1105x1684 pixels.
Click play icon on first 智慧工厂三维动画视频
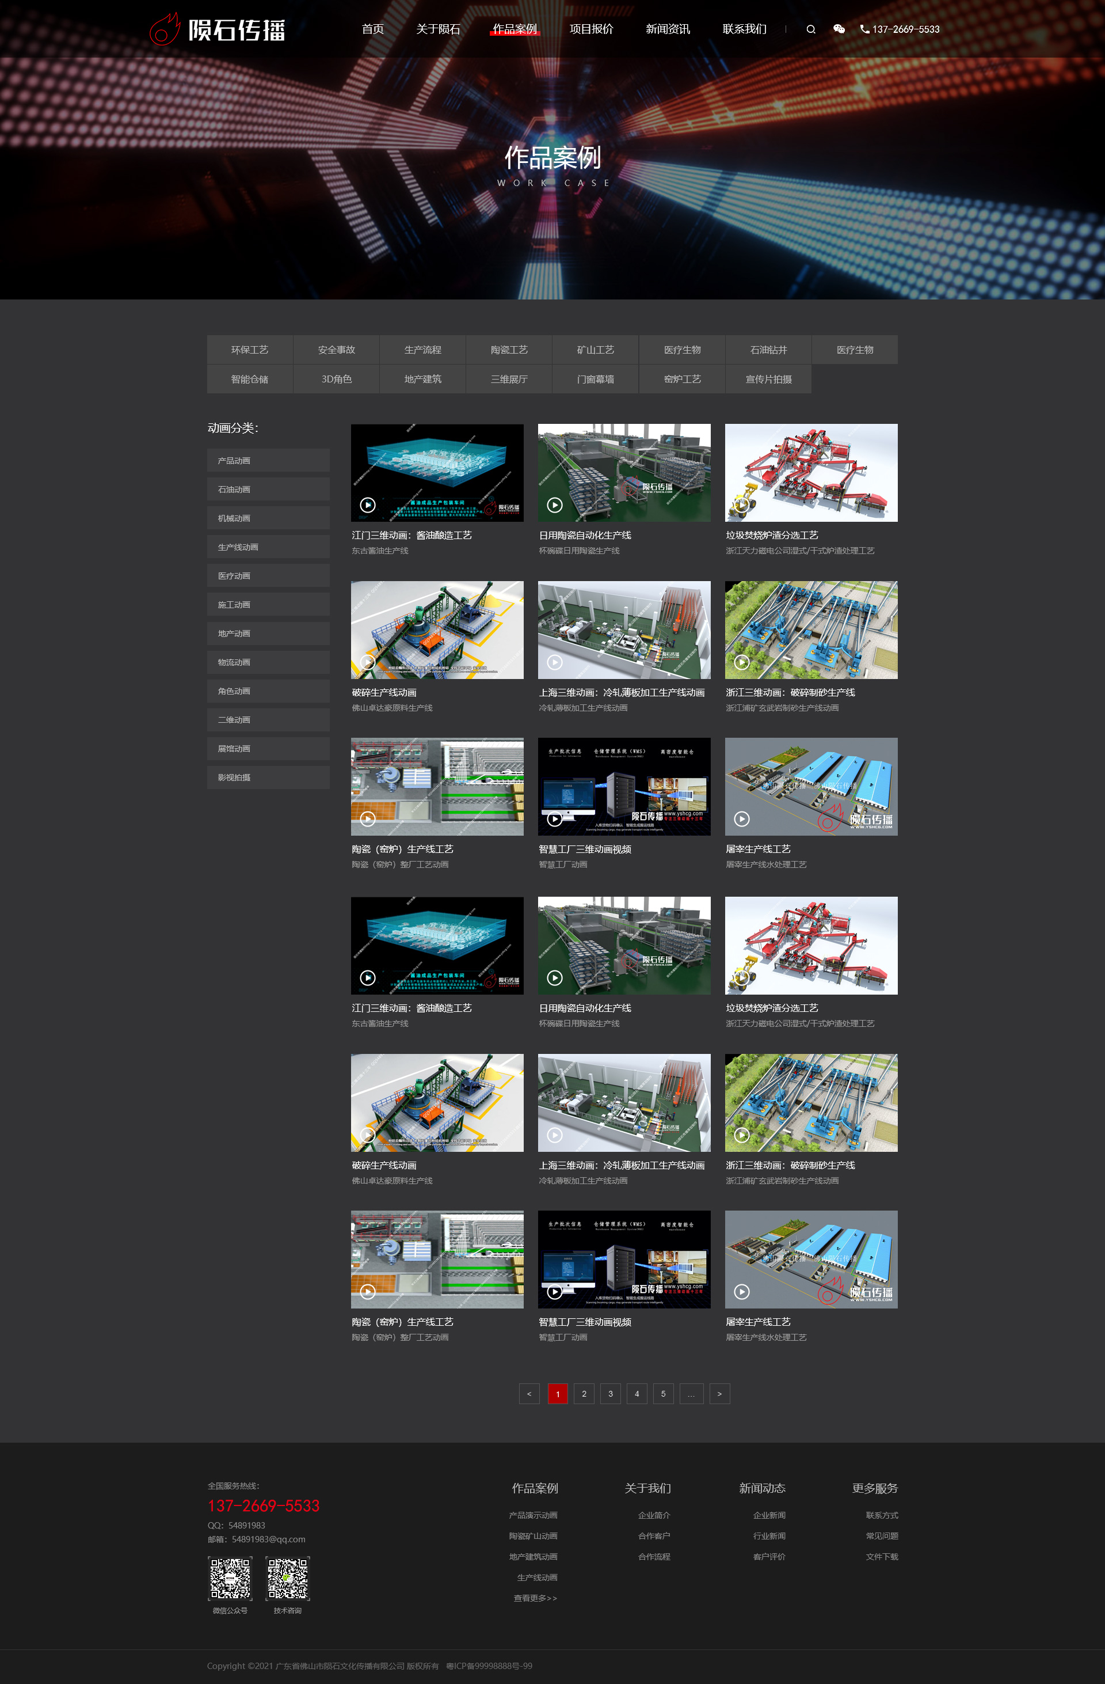[555, 818]
